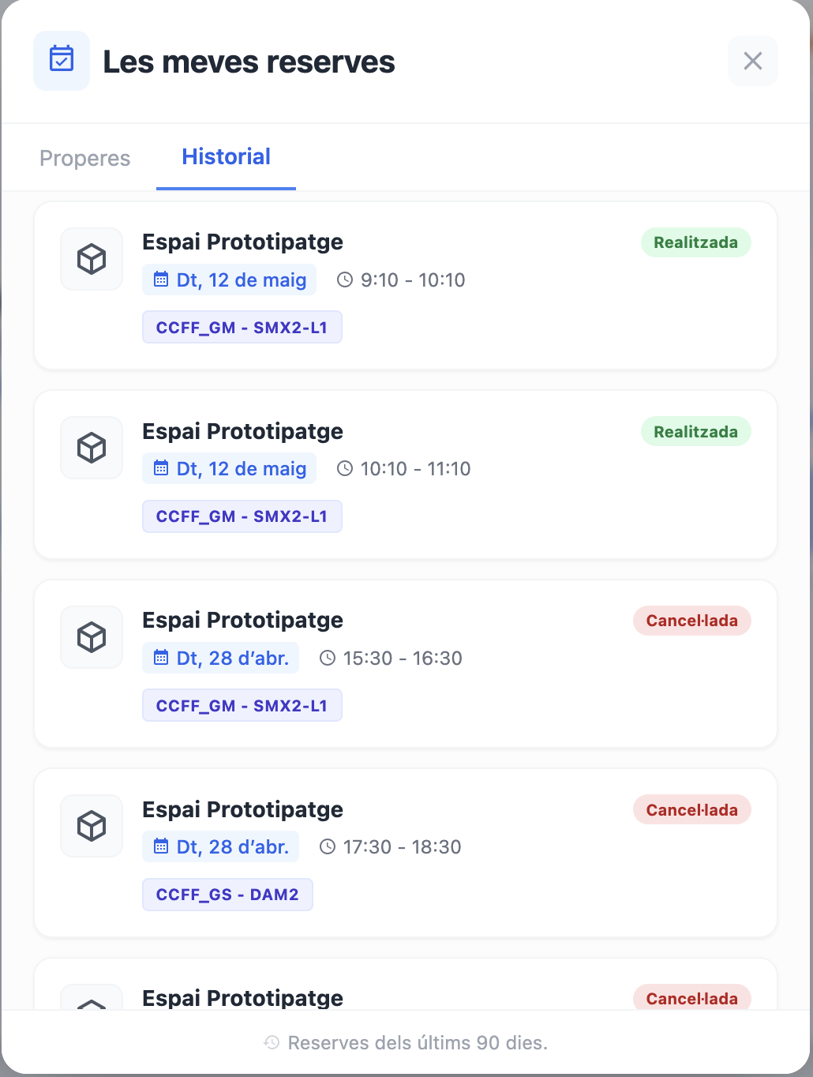Screen dimensions: 813x1077
Task: Click the CCFF_GS - DAM2 group tag
Action: pyautogui.click(x=227, y=895)
